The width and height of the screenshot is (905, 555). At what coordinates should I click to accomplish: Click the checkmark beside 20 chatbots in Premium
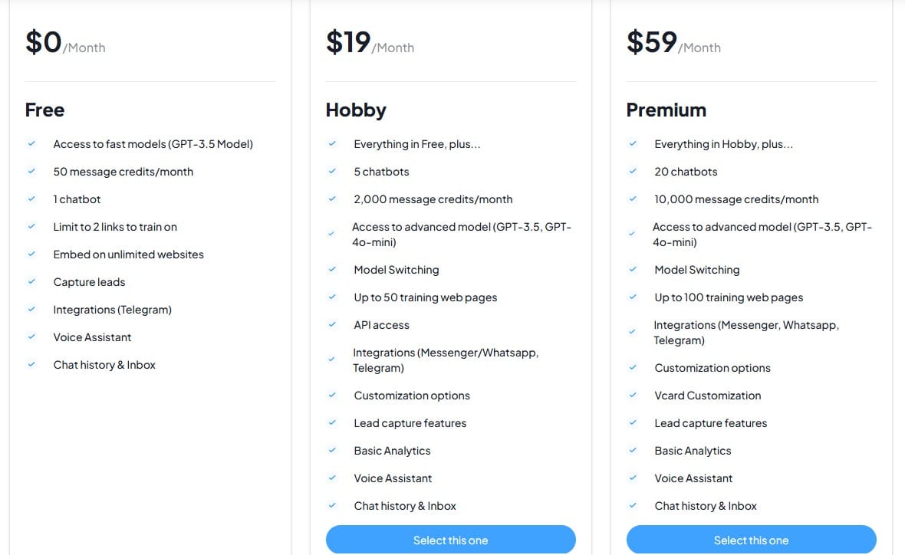pyautogui.click(x=633, y=172)
